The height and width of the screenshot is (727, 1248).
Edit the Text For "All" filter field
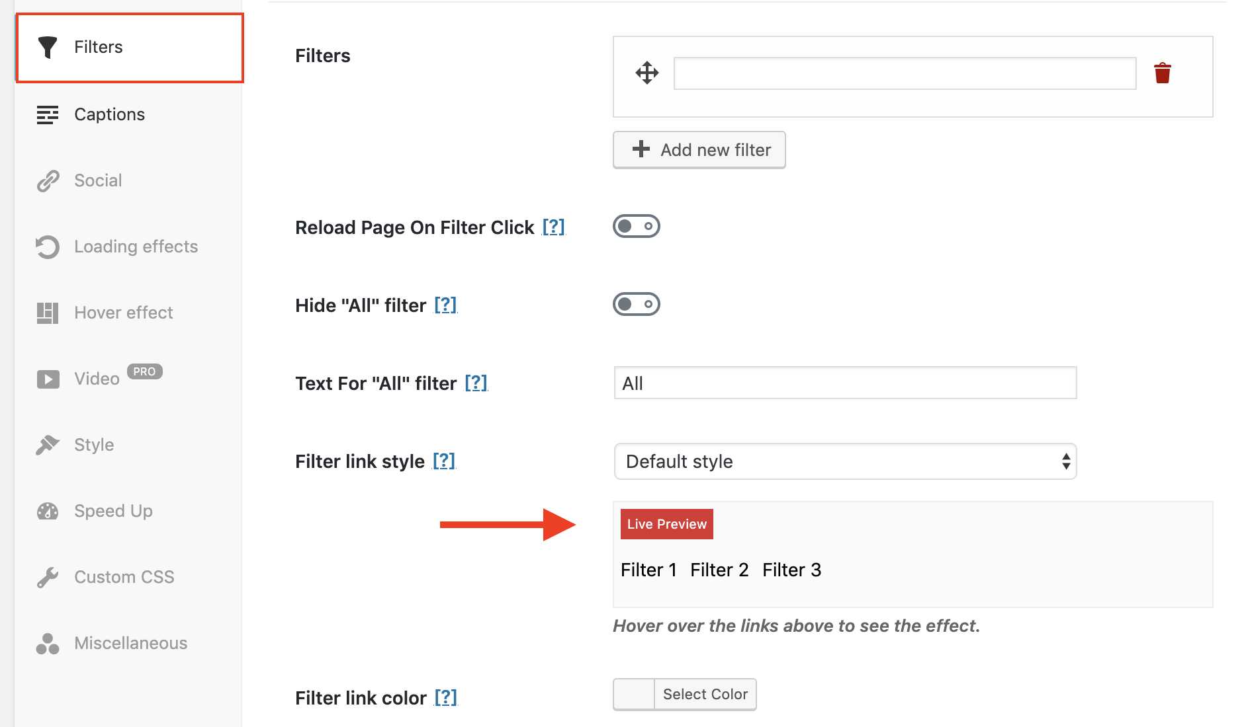pos(844,383)
